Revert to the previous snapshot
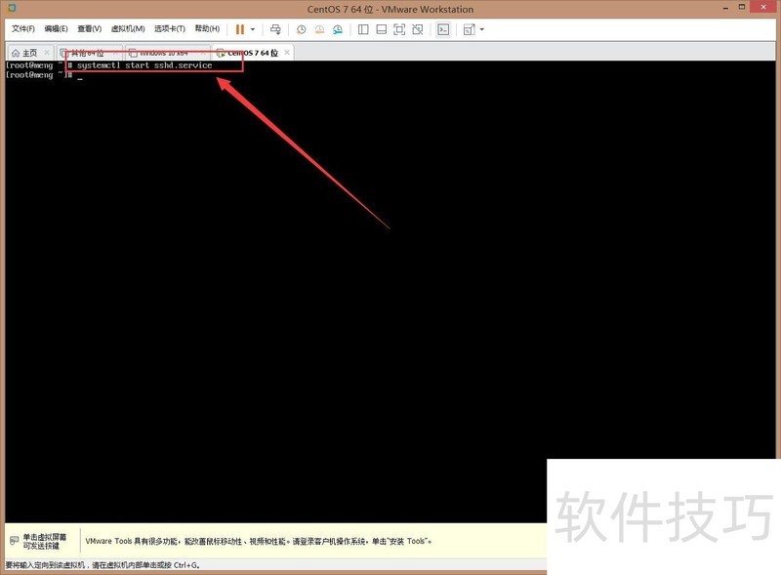This screenshot has width=781, height=575. click(318, 29)
